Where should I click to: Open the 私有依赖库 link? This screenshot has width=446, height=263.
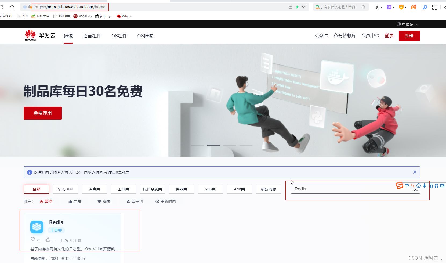345,35
